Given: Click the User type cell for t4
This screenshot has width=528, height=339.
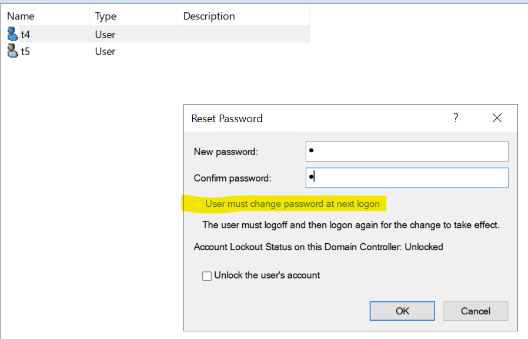Looking at the screenshot, I should coord(105,34).
